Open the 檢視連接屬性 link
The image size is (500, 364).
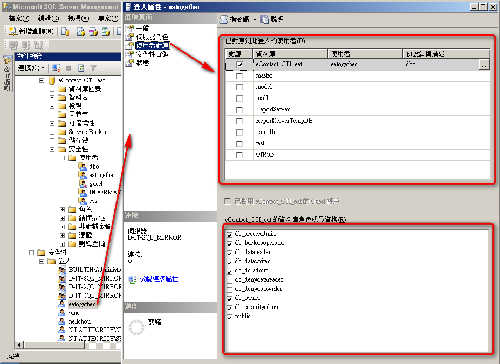(159, 279)
